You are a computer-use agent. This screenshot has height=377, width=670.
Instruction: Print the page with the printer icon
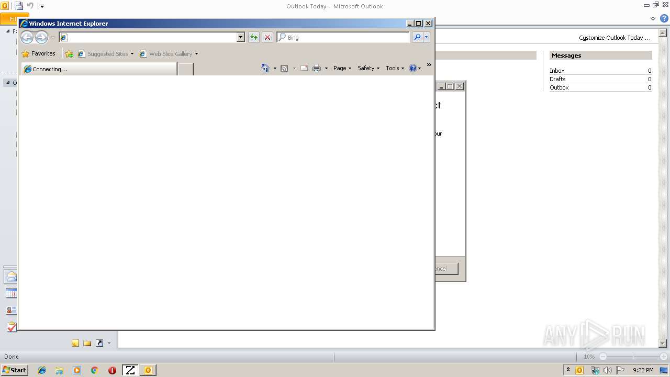[317, 68]
